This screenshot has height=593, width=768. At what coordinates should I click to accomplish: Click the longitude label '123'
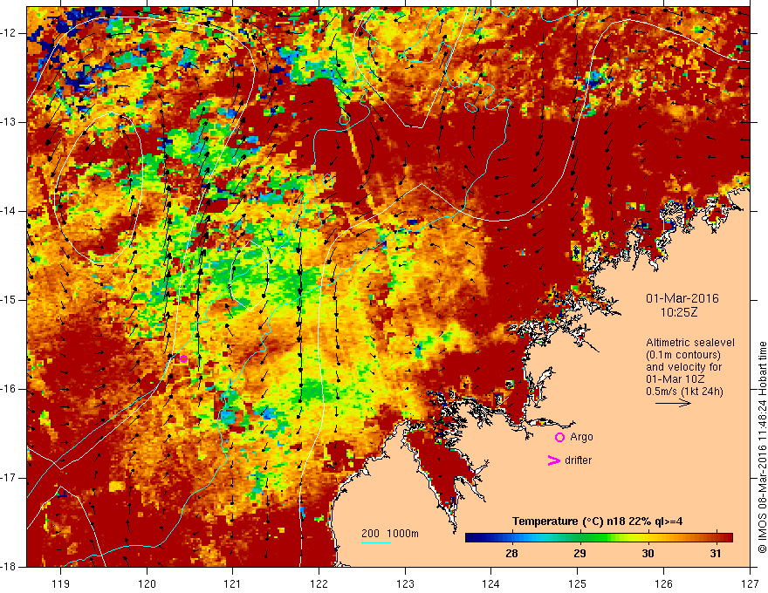click(405, 583)
